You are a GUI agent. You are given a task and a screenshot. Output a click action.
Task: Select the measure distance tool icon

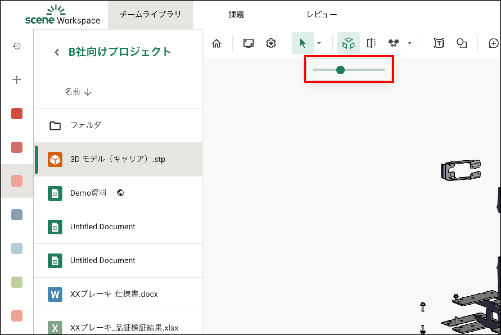coord(393,43)
